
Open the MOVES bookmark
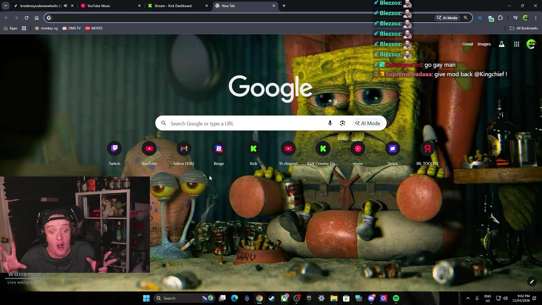(x=94, y=28)
